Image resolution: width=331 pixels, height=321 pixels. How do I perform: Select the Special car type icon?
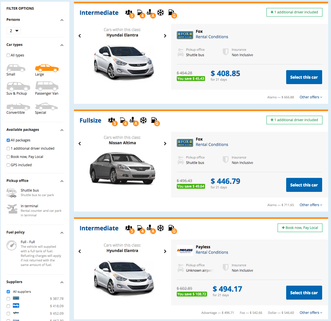[x=47, y=106]
